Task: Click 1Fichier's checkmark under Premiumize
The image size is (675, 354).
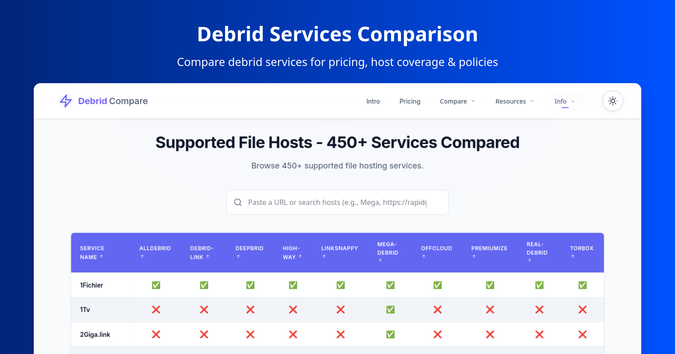Action: 490,285
